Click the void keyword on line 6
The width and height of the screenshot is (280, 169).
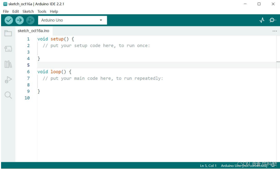(x=43, y=72)
